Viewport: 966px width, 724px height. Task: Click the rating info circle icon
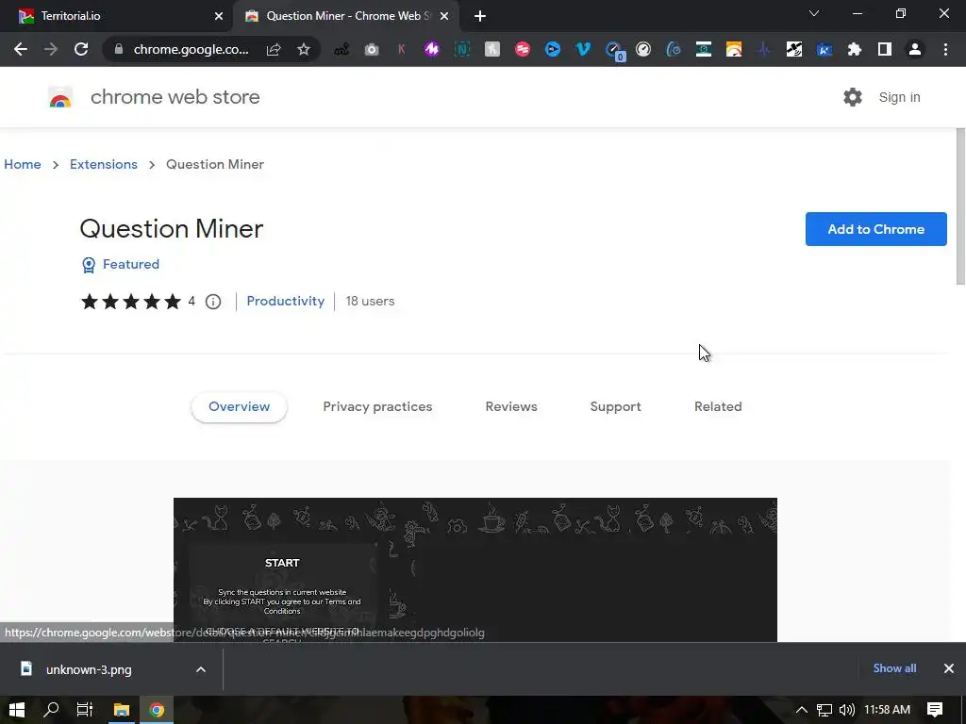[x=213, y=302]
